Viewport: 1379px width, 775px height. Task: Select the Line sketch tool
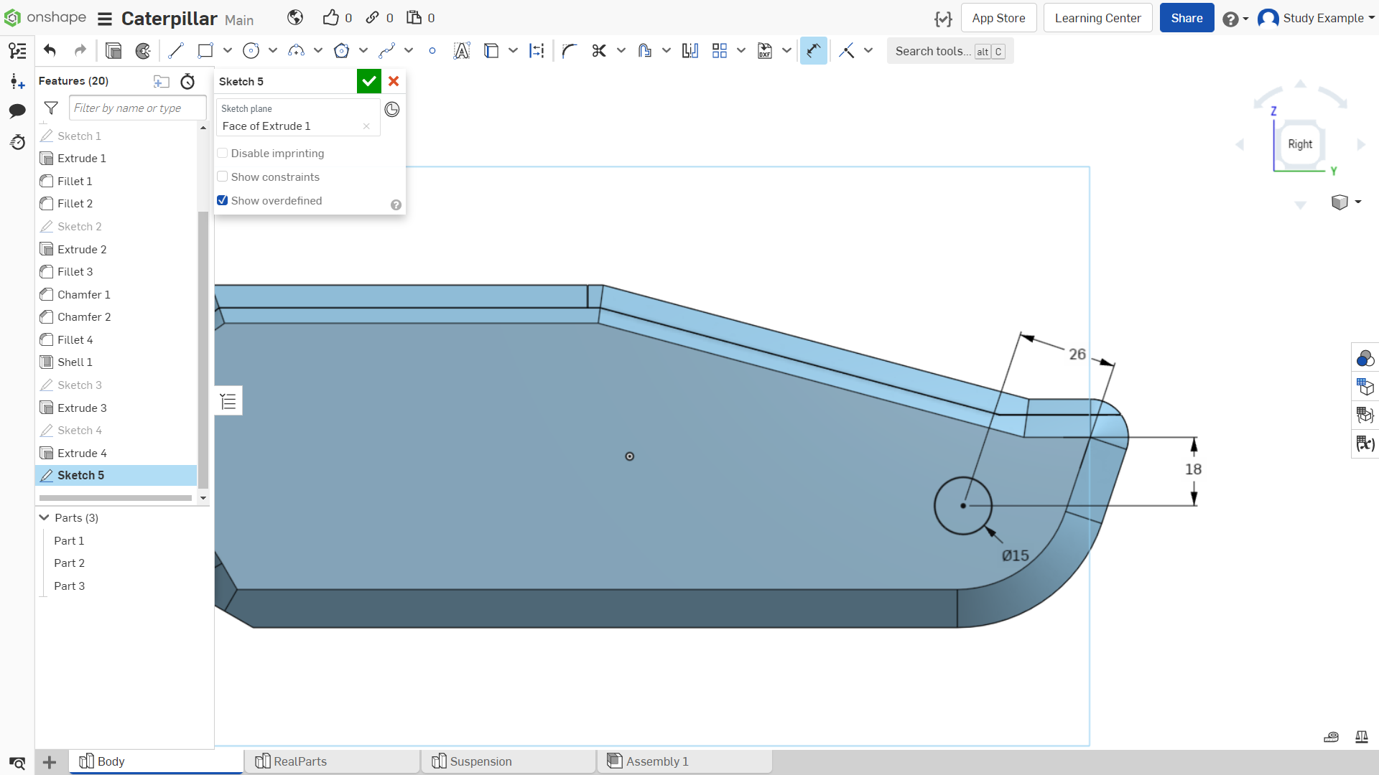[176, 51]
